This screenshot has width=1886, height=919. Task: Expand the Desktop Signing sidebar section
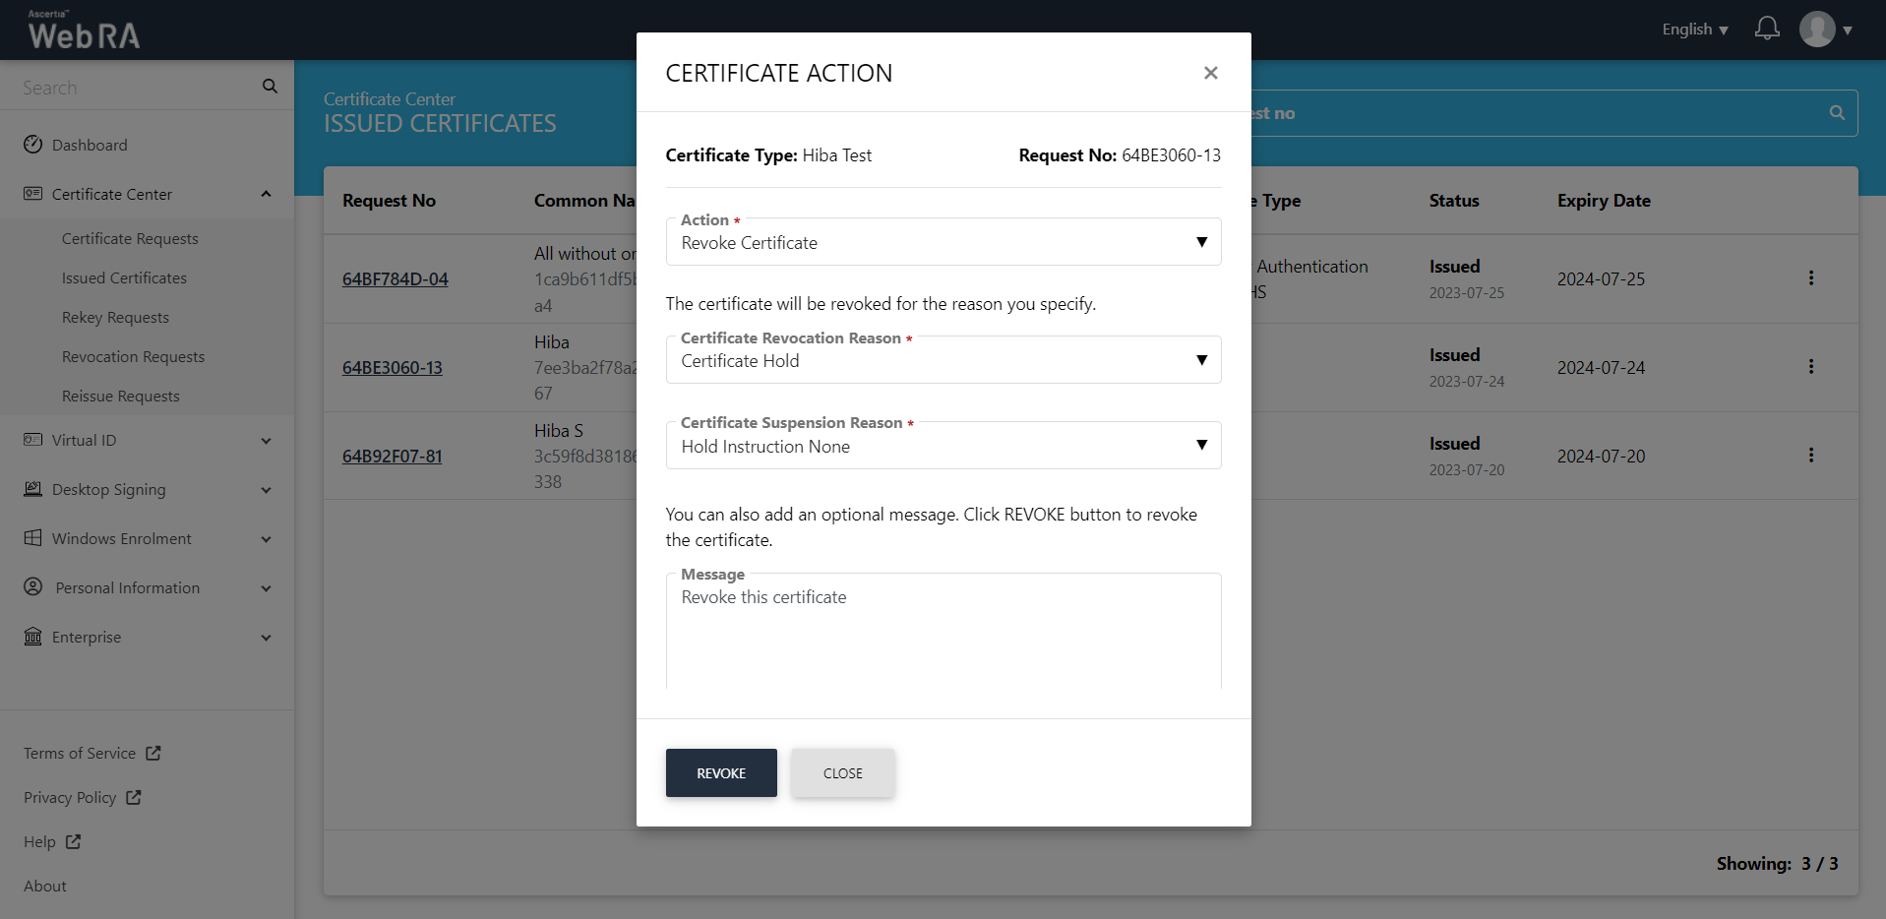click(x=148, y=489)
